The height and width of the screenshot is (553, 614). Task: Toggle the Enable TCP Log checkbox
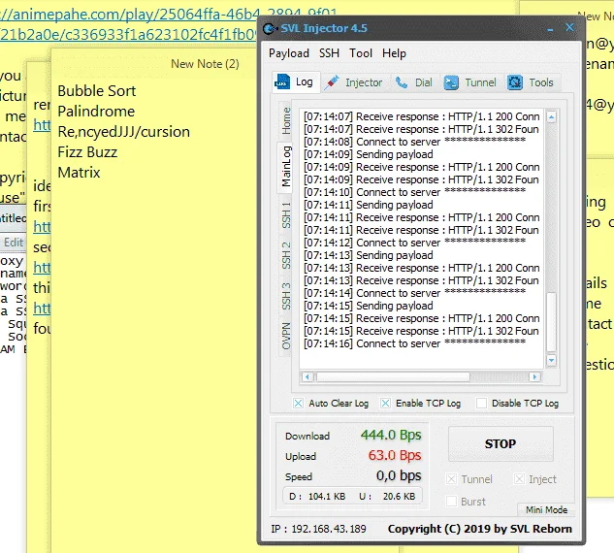click(385, 403)
